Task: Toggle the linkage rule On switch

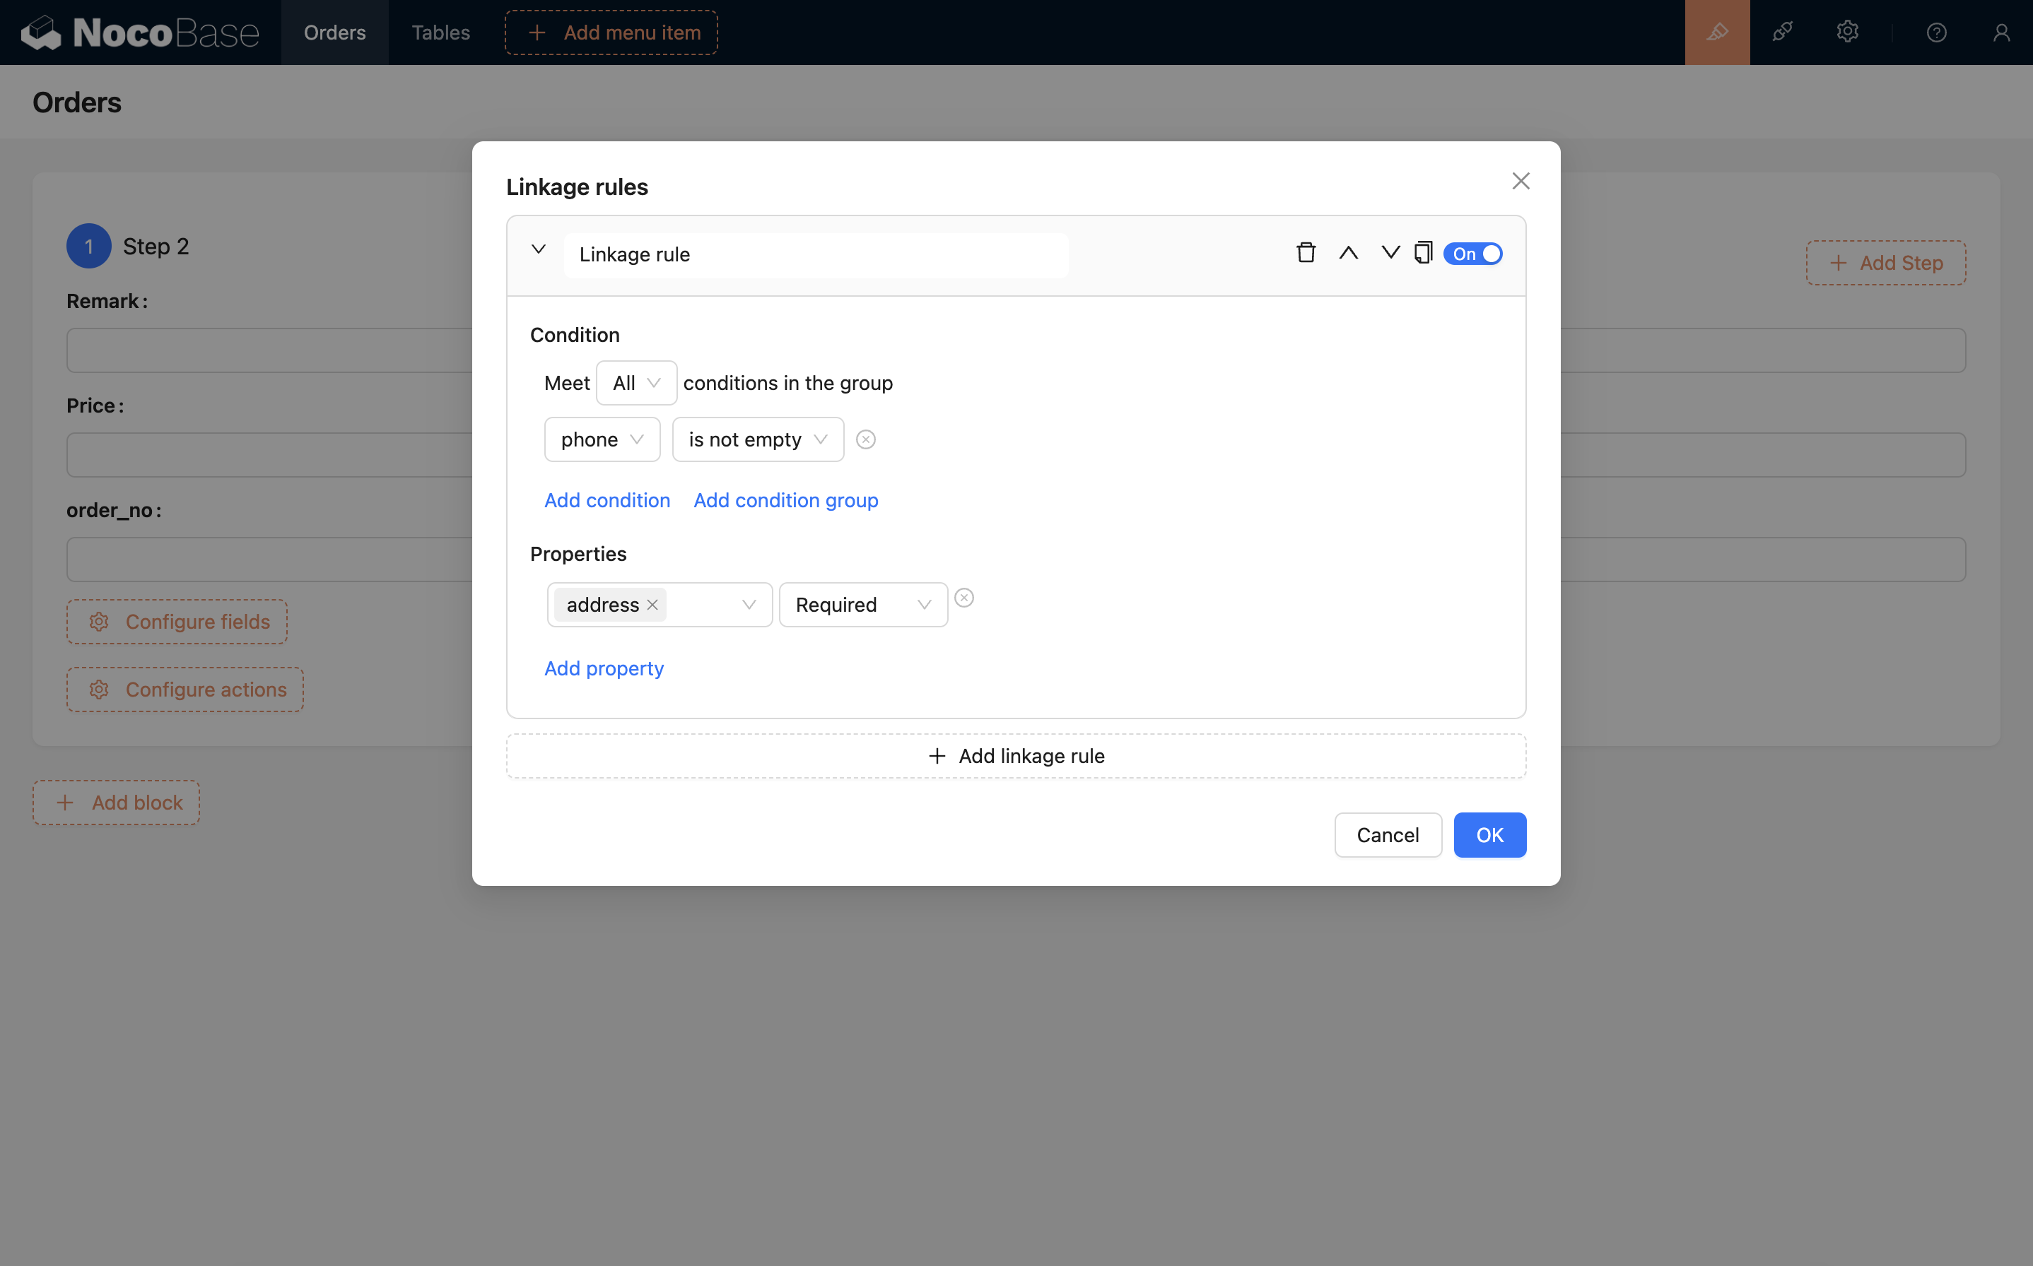Action: (x=1472, y=254)
